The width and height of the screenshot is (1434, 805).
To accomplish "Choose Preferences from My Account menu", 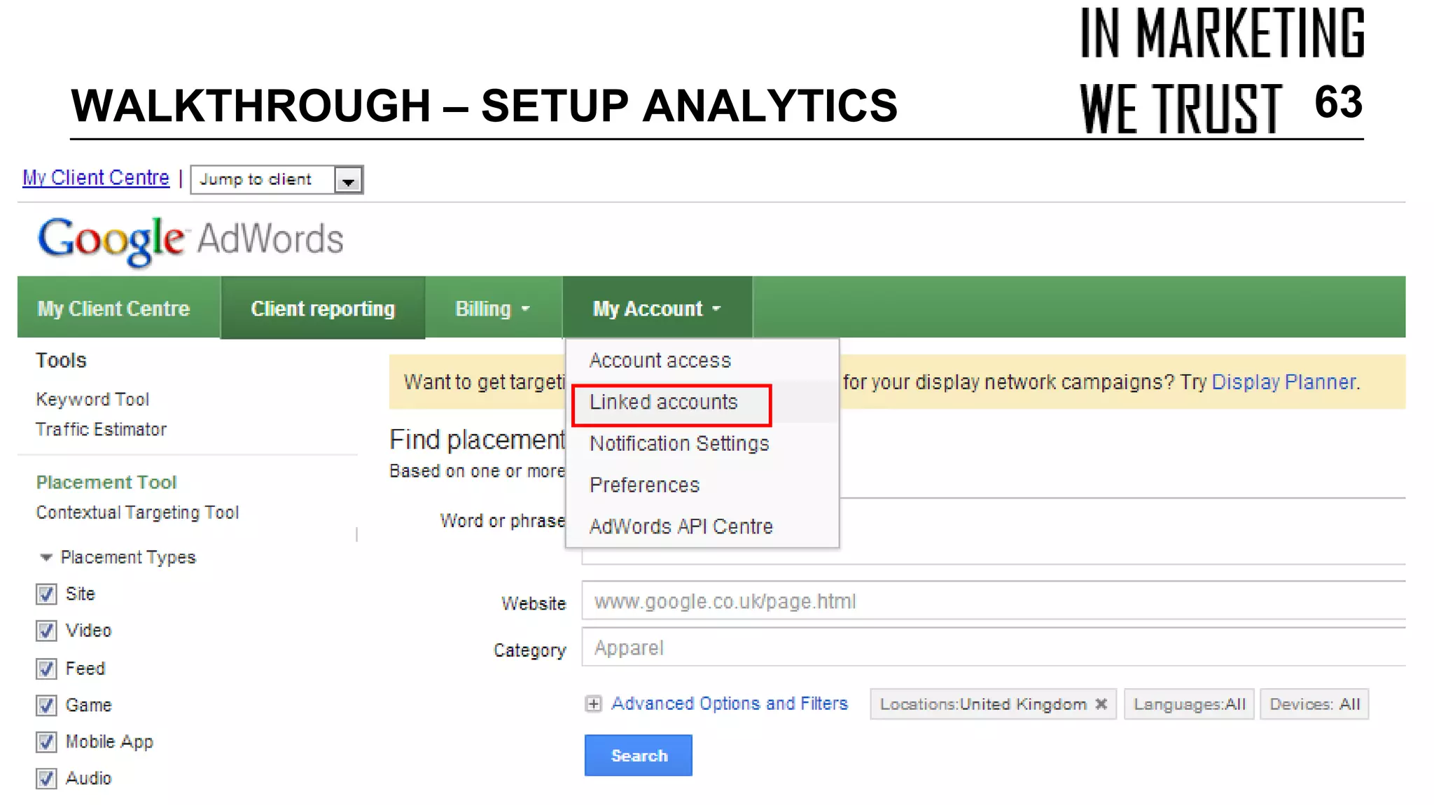I will click(702, 485).
